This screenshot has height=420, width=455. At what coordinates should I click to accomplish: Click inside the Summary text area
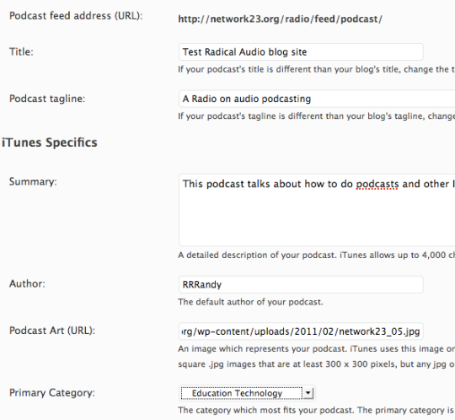coord(317,210)
